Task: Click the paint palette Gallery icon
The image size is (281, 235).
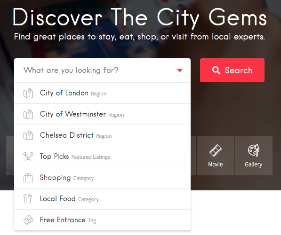Action: pyautogui.click(x=254, y=150)
